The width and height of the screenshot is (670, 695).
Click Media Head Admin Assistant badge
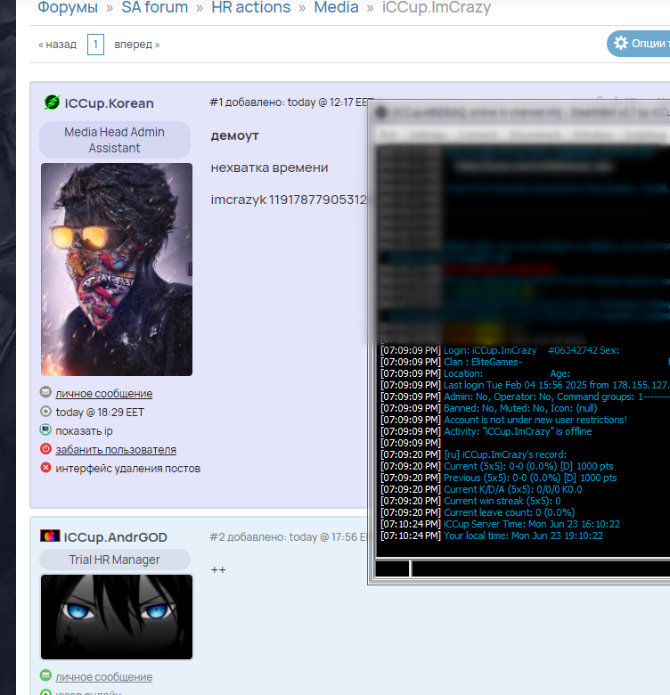(115, 140)
